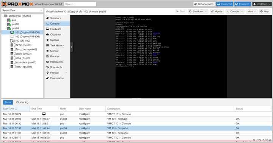Image resolution: width=273 pixels, height=143 pixels.
Task: Click the Search input field
Action: coord(80,4)
